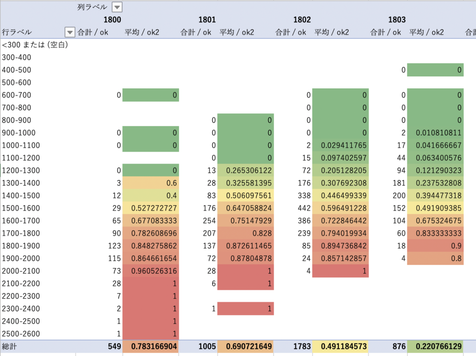Open the 列ラベル filter dropdown

click(117, 7)
